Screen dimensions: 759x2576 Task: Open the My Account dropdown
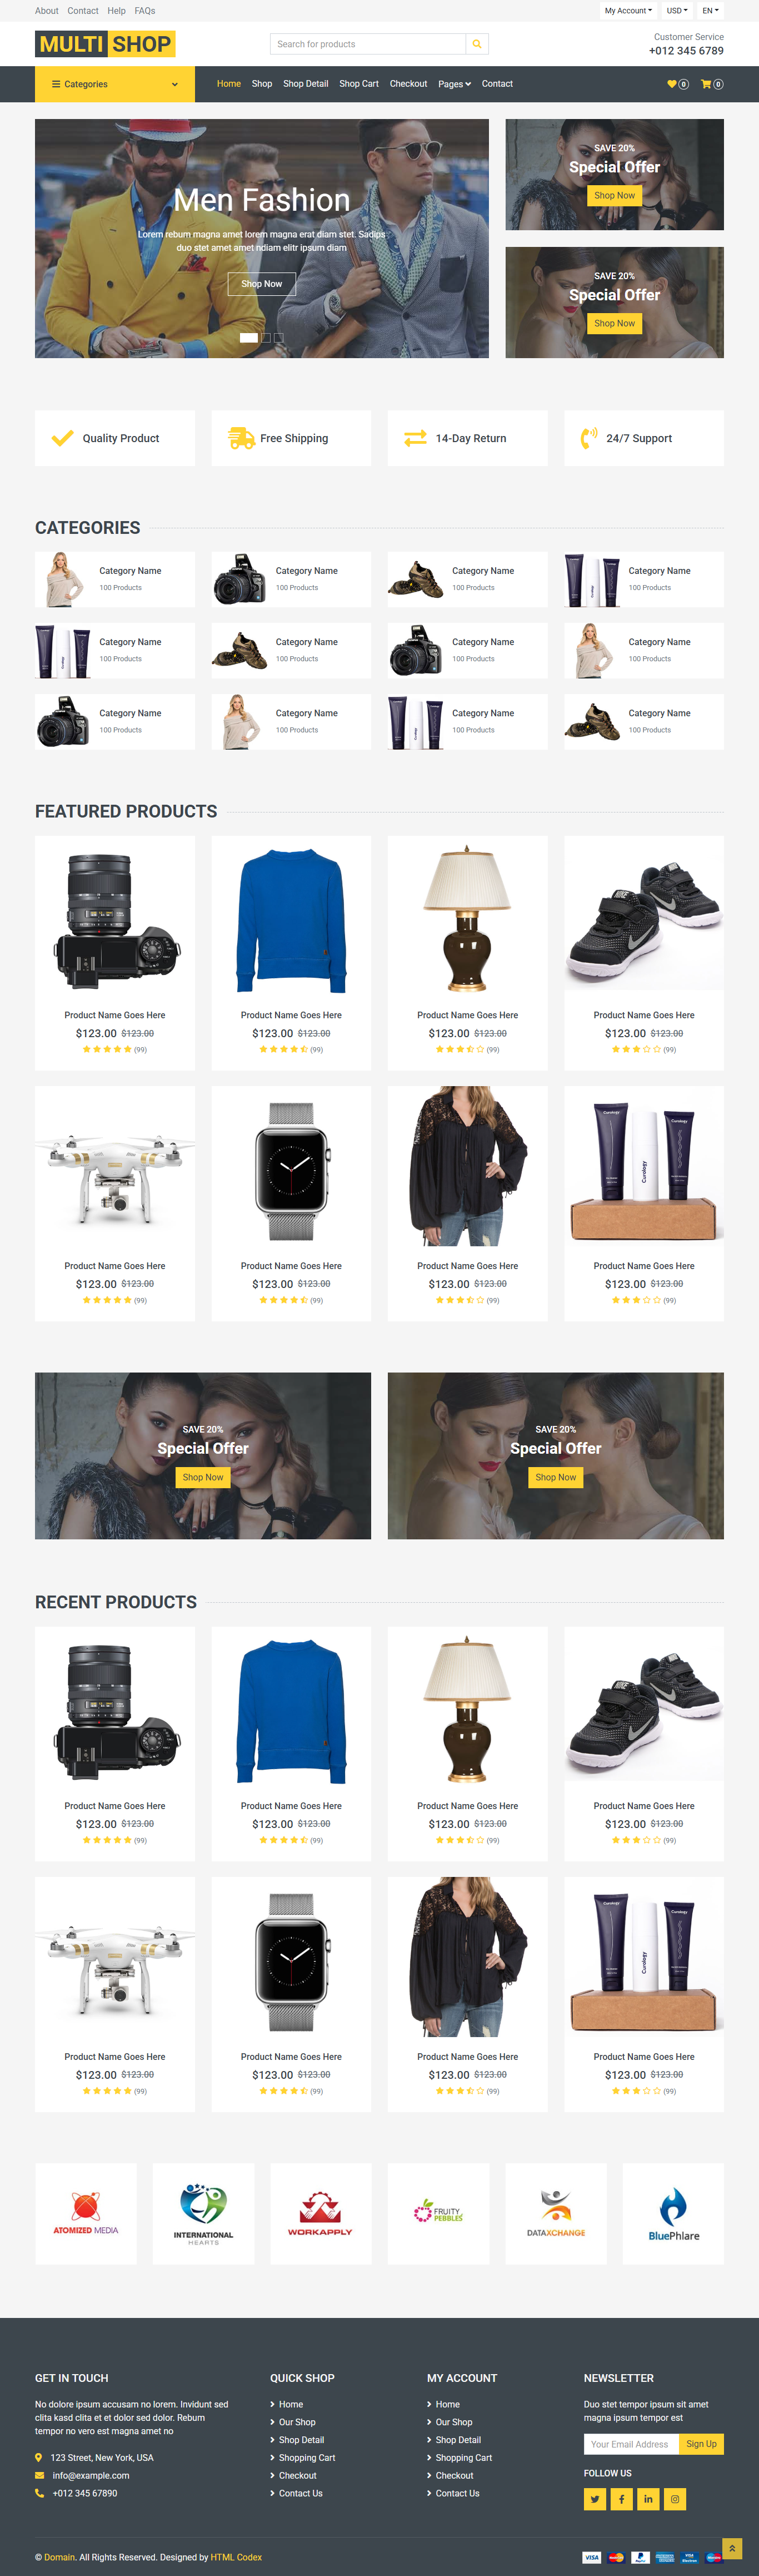tap(628, 11)
